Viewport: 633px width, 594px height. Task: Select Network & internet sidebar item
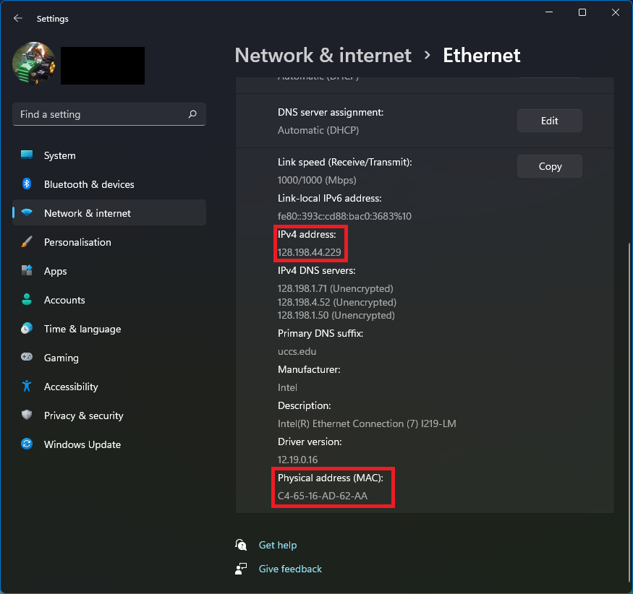[109, 213]
